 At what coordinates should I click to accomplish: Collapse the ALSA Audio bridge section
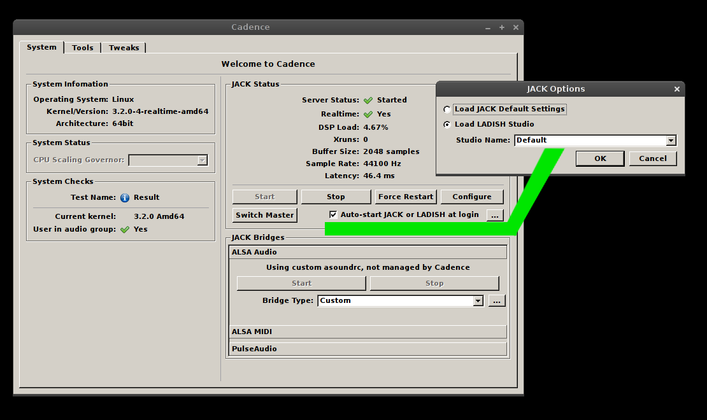pyautogui.click(x=368, y=252)
